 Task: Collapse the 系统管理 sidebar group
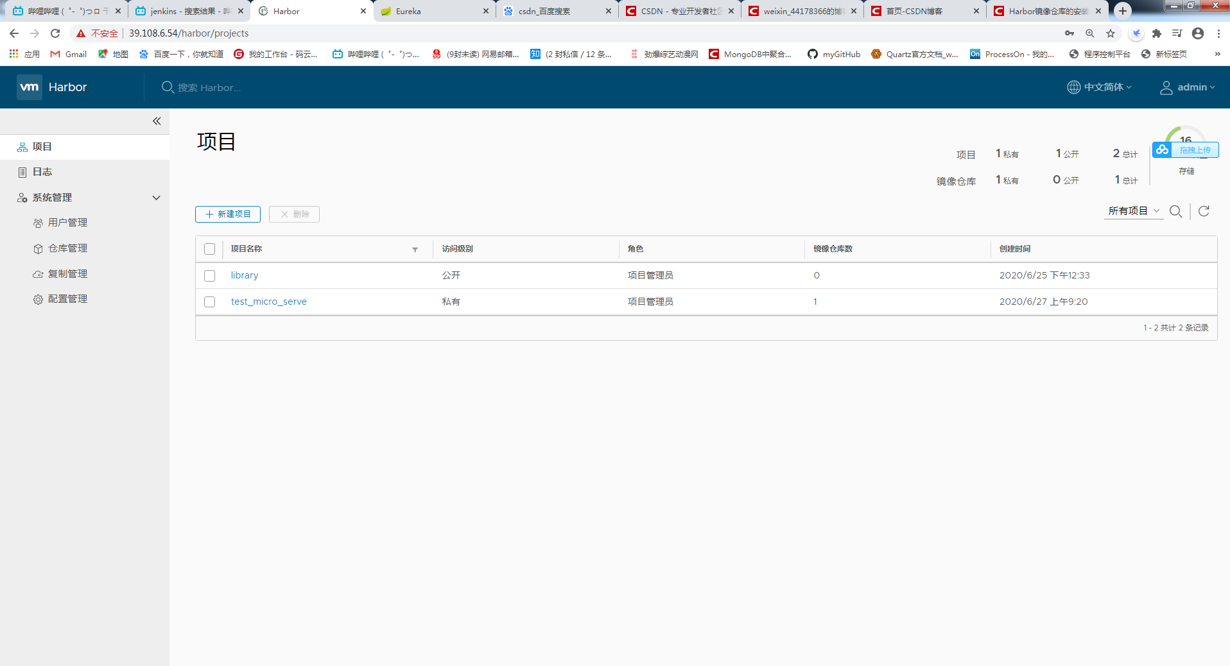[x=156, y=198]
